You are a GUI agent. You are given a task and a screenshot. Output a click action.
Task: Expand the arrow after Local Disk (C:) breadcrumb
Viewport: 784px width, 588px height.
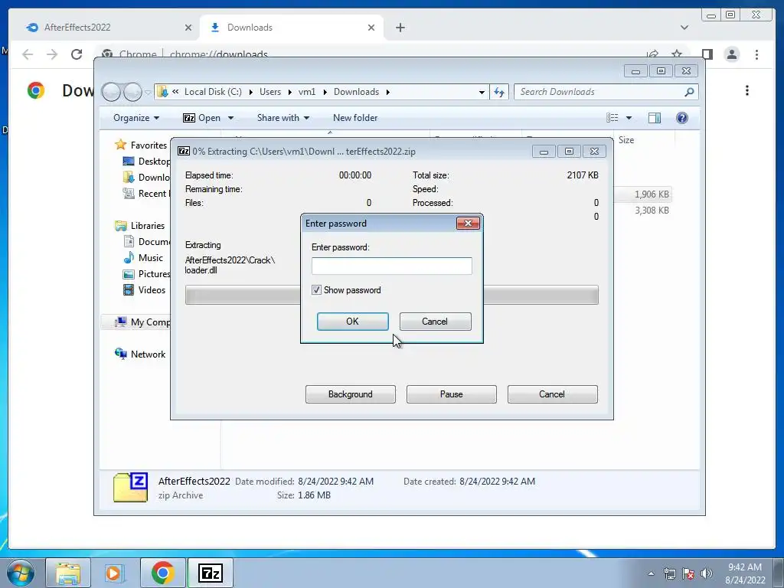pyautogui.click(x=250, y=92)
